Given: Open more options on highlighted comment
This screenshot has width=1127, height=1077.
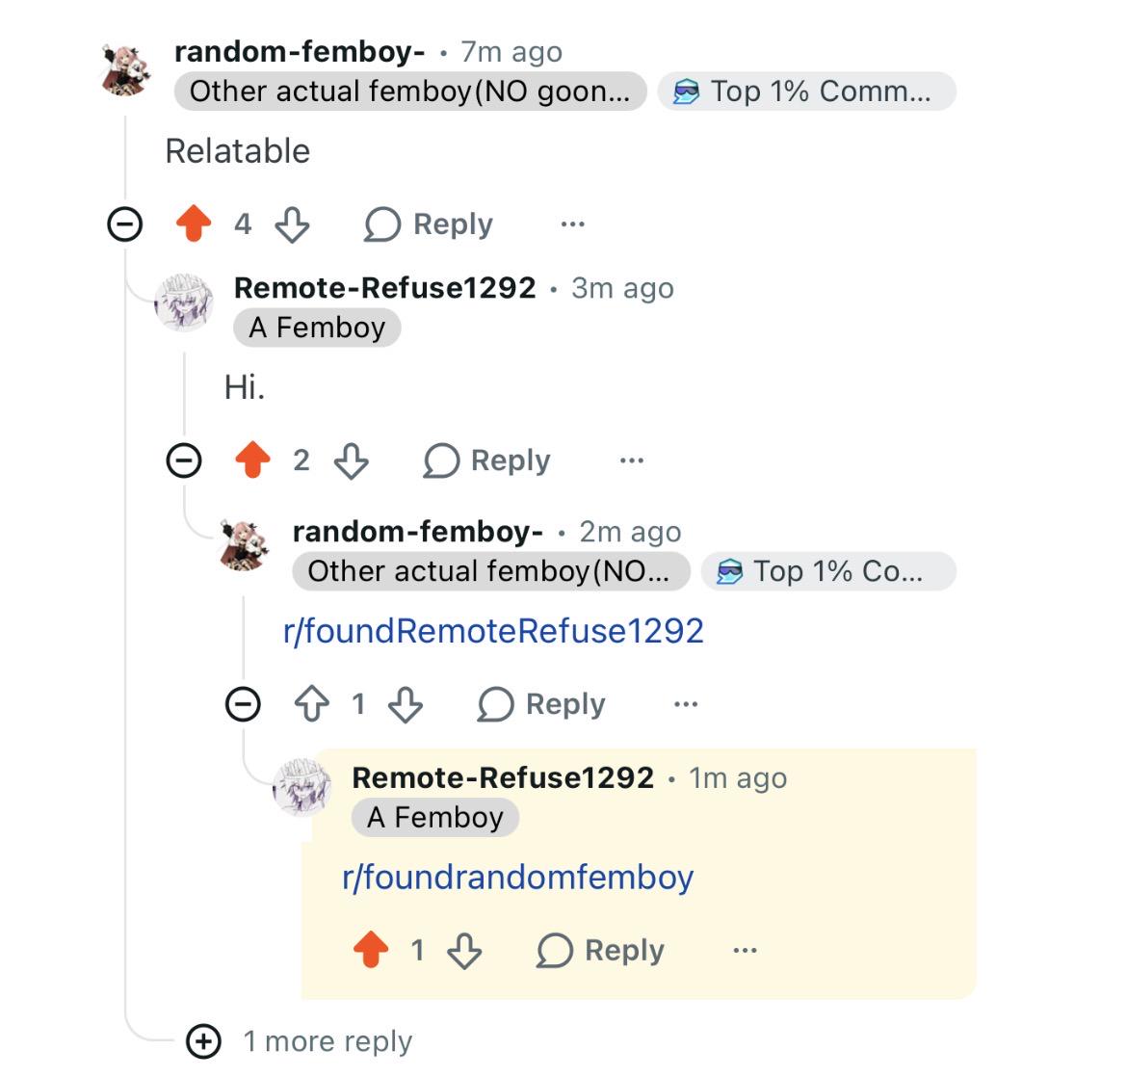Looking at the screenshot, I should click(745, 951).
